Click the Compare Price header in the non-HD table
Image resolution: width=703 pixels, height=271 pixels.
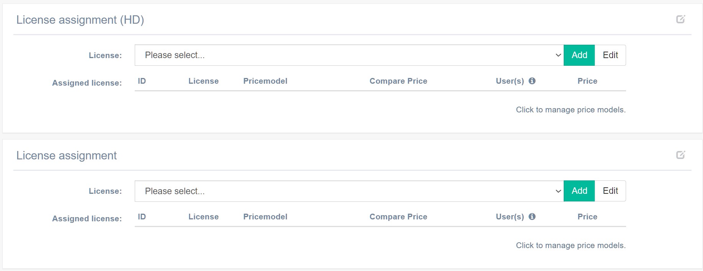(x=398, y=217)
